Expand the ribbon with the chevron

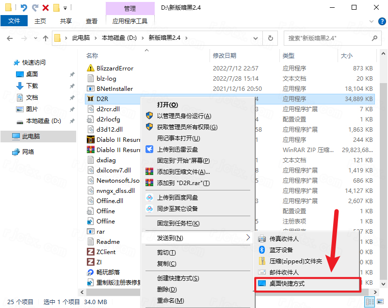pos(372,21)
